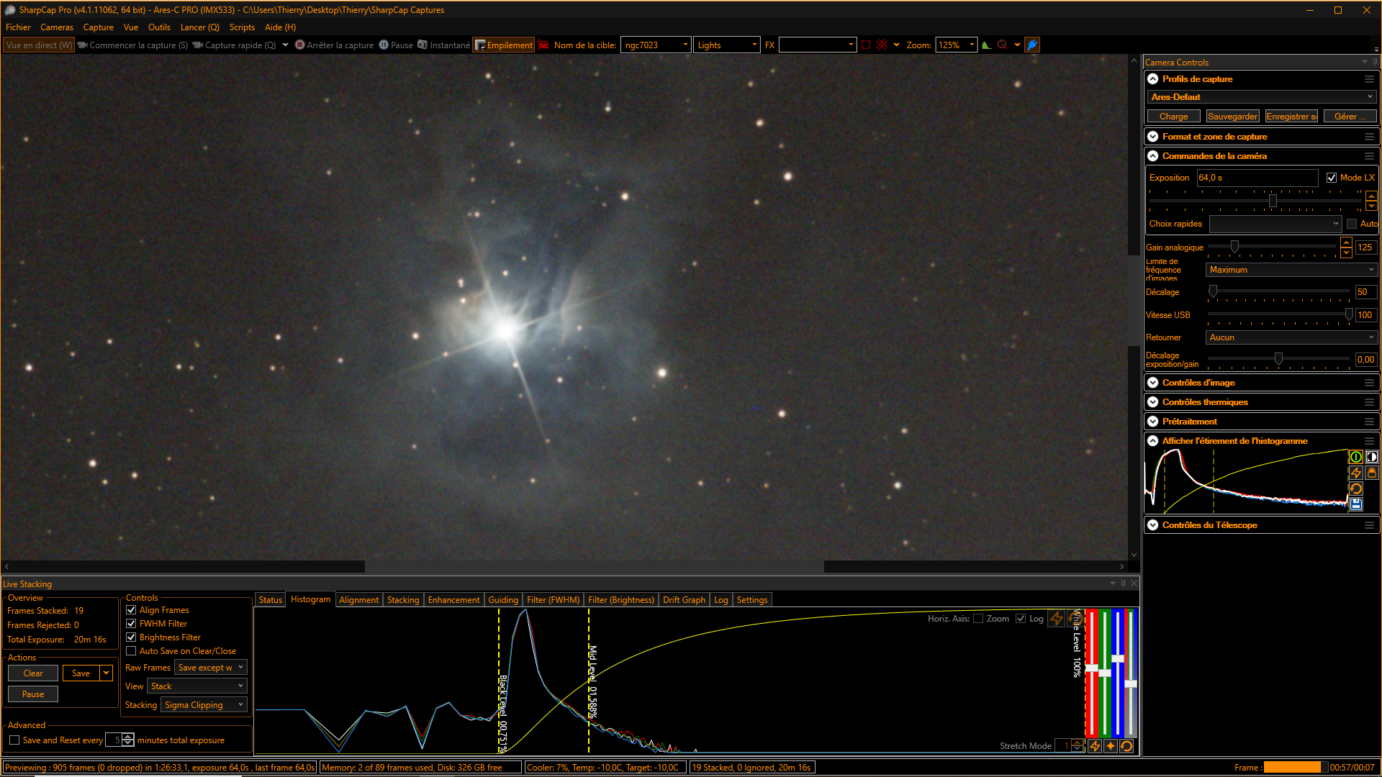Viewport: 1382px width, 777px height.
Task: Toggle the Mode LX checkbox
Action: click(1332, 178)
